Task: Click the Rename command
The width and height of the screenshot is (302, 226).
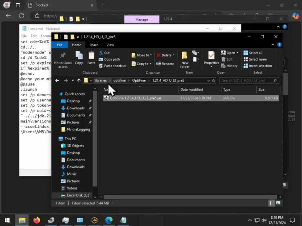Action: coord(165,64)
